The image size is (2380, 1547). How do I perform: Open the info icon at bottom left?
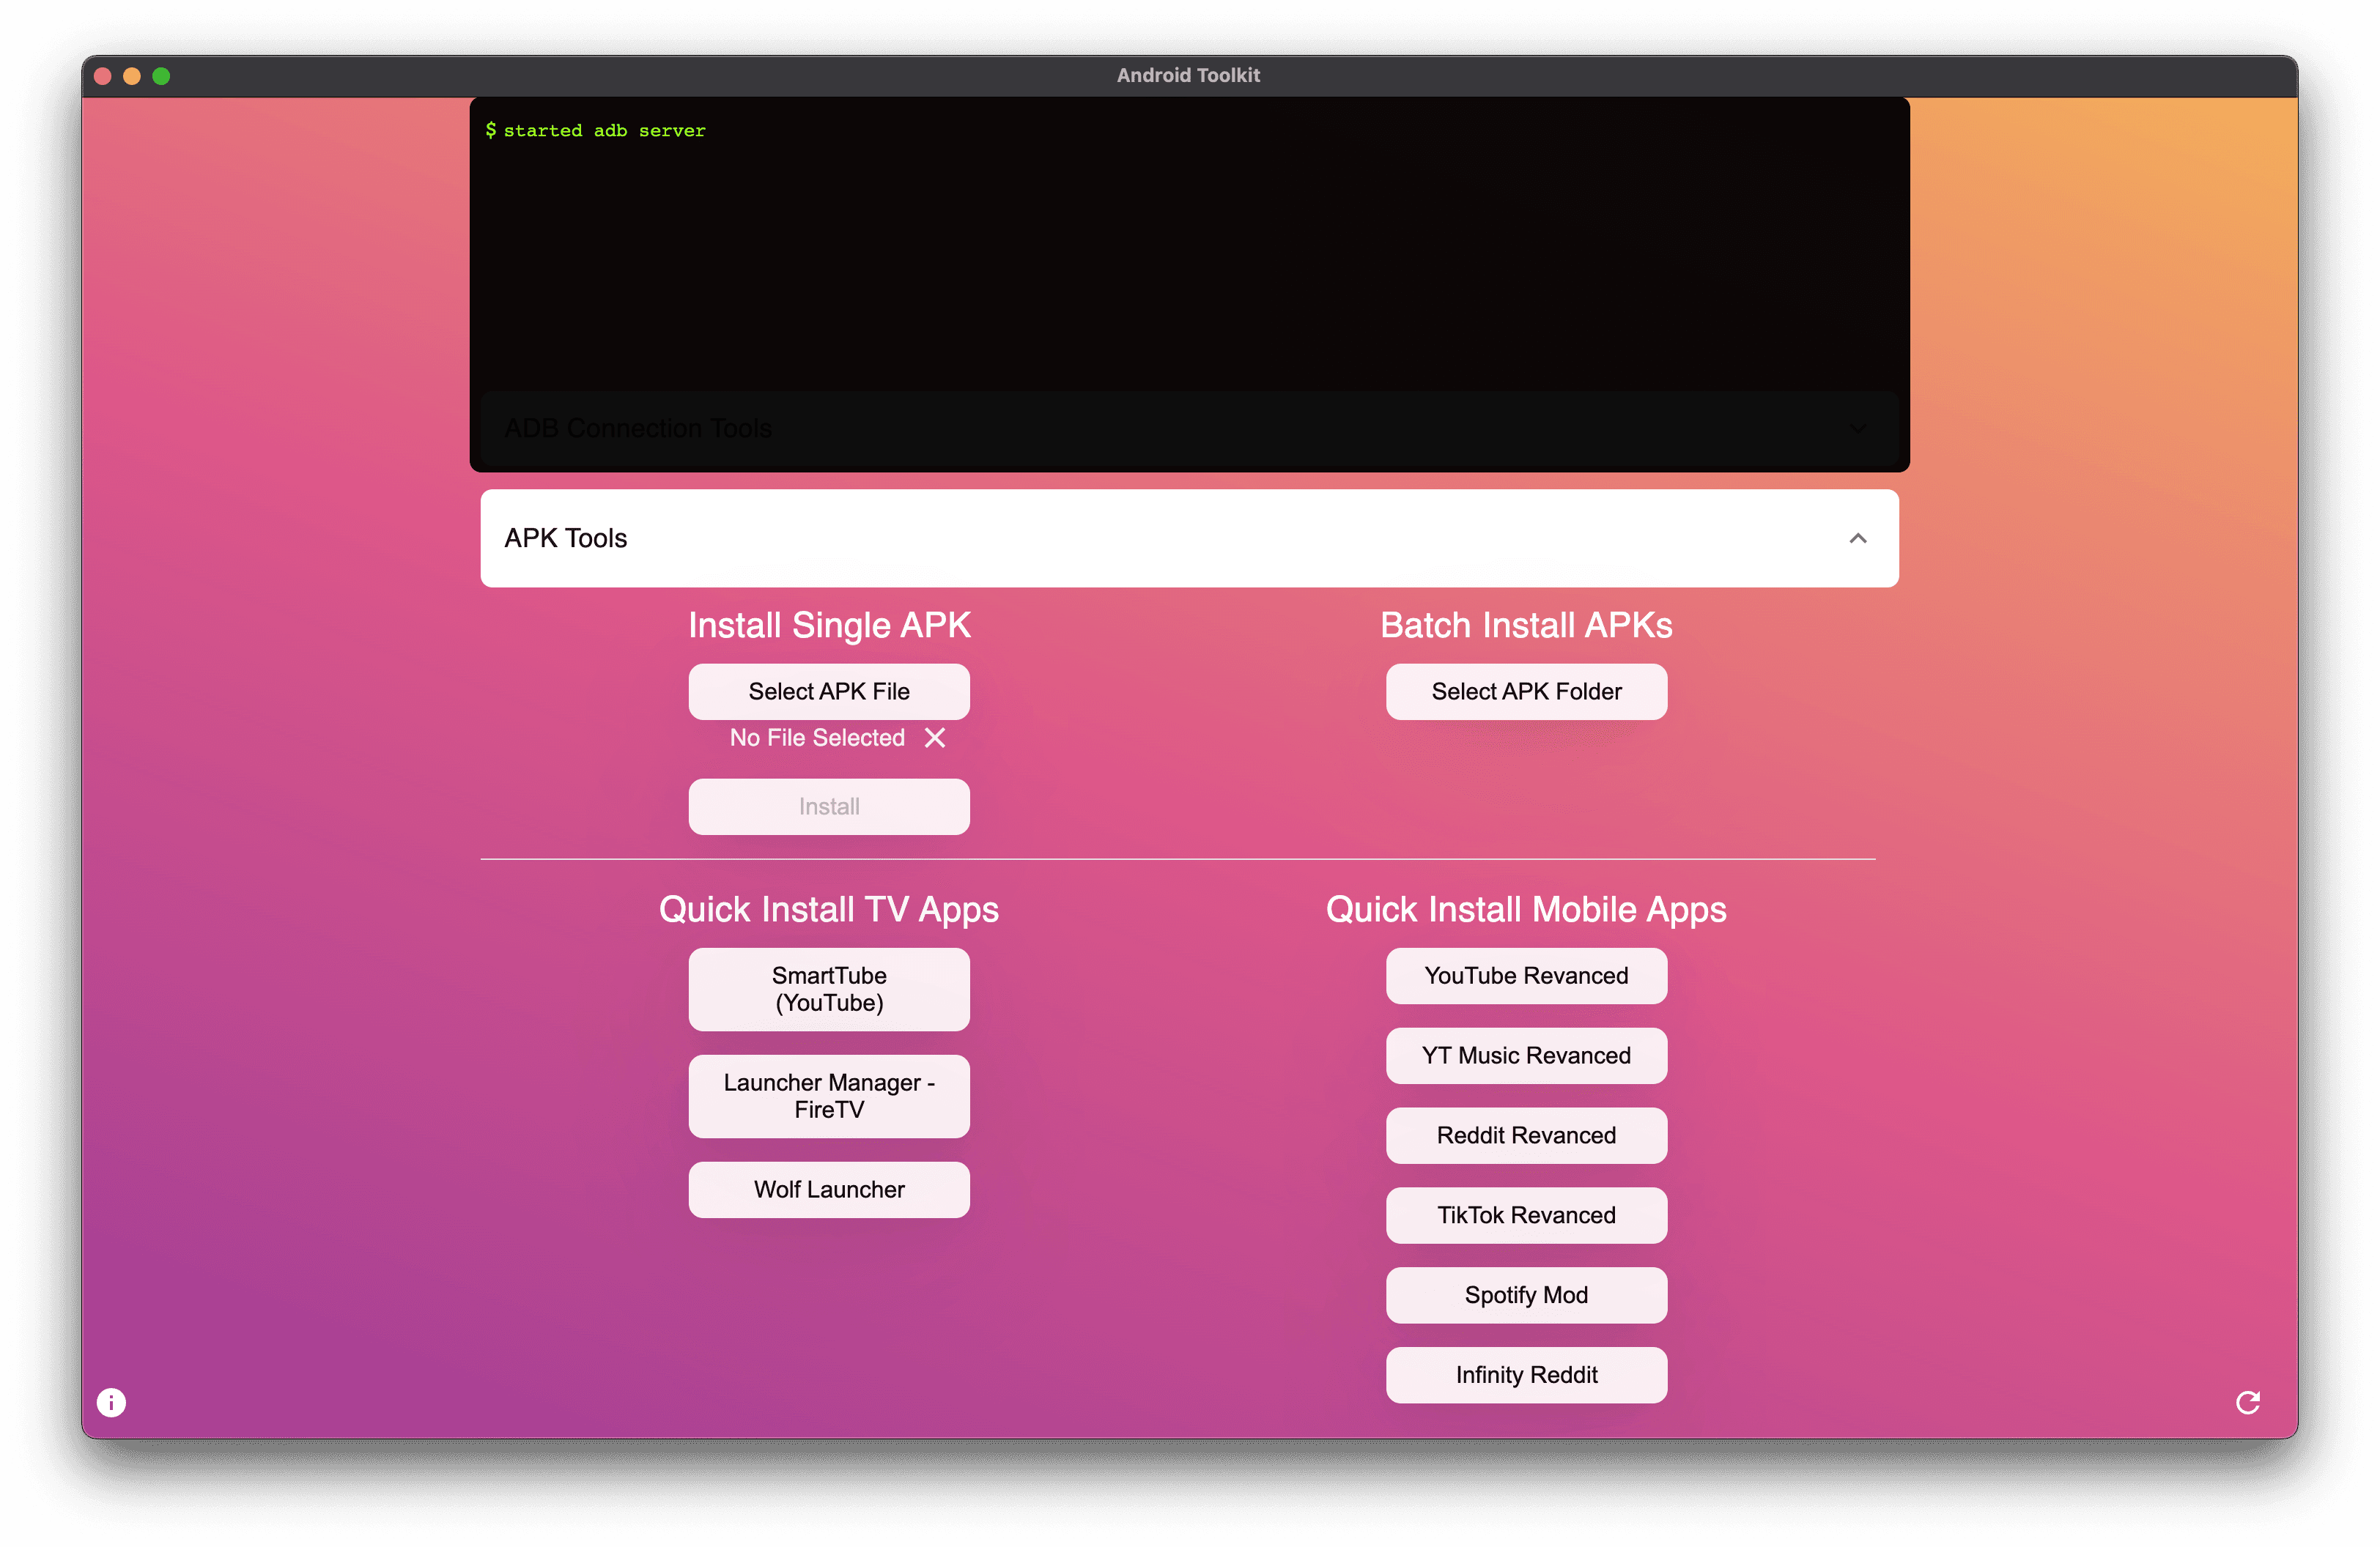[111, 1402]
